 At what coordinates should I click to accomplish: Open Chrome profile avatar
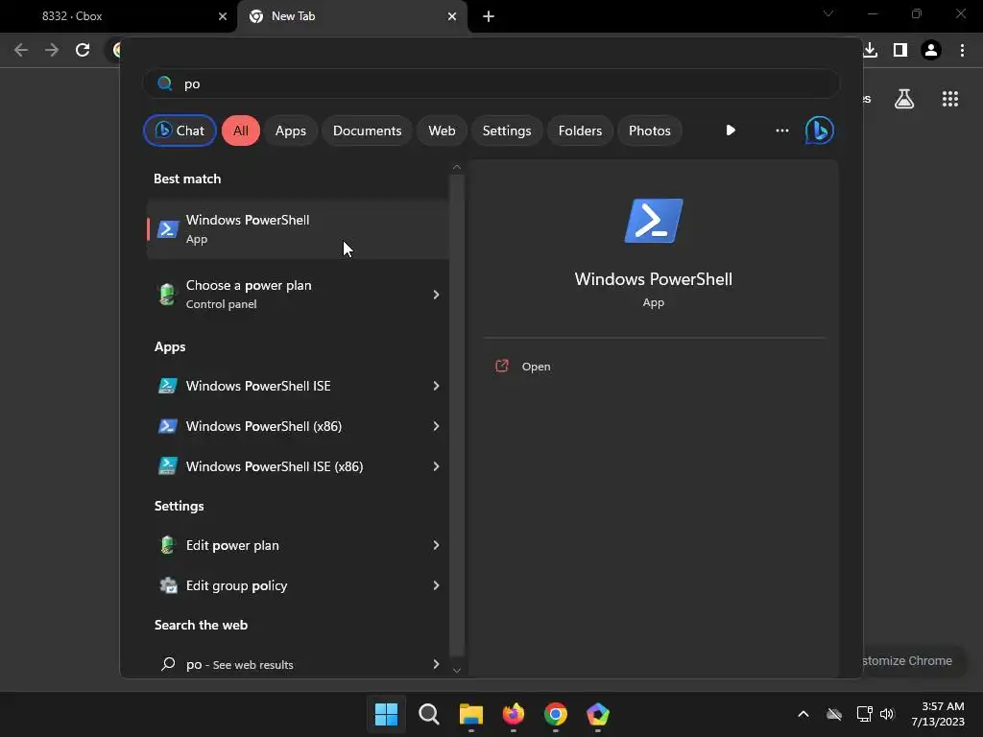pyautogui.click(x=931, y=50)
